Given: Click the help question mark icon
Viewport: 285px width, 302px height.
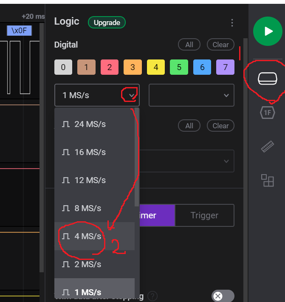Looking at the screenshot, I should [x=152, y=296].
